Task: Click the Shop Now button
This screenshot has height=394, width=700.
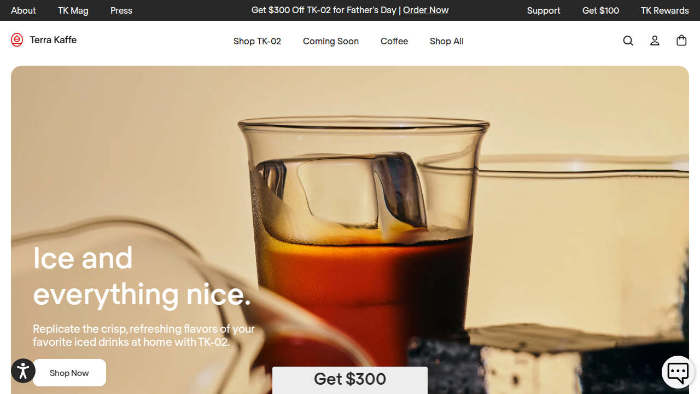Action: [x=69, y=373]
